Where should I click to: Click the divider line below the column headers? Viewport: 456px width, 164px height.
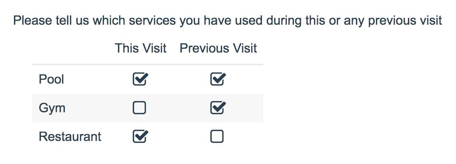148,64
